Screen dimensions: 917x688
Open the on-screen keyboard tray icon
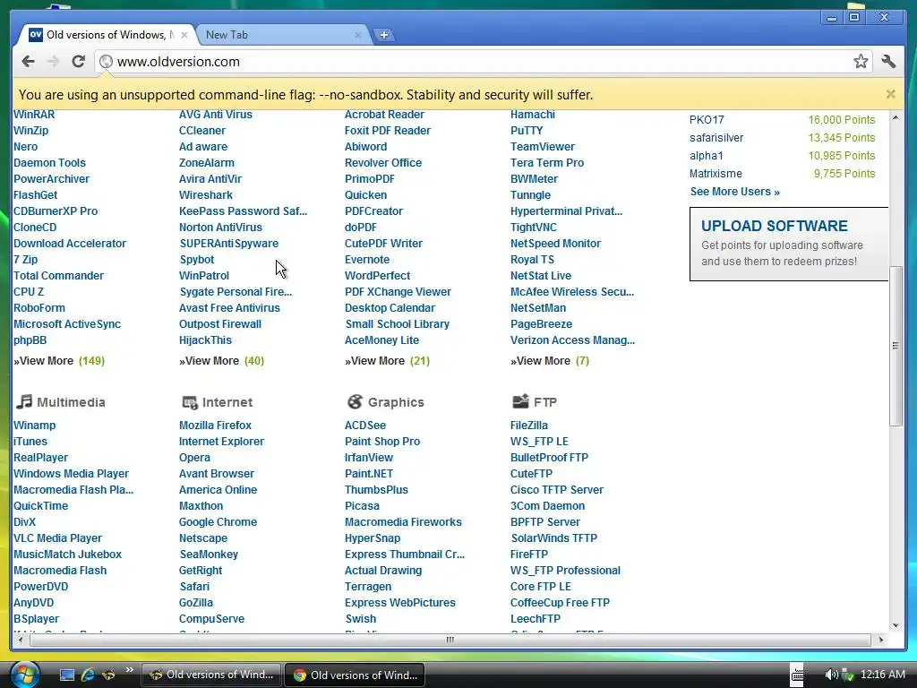pos(796,675)
